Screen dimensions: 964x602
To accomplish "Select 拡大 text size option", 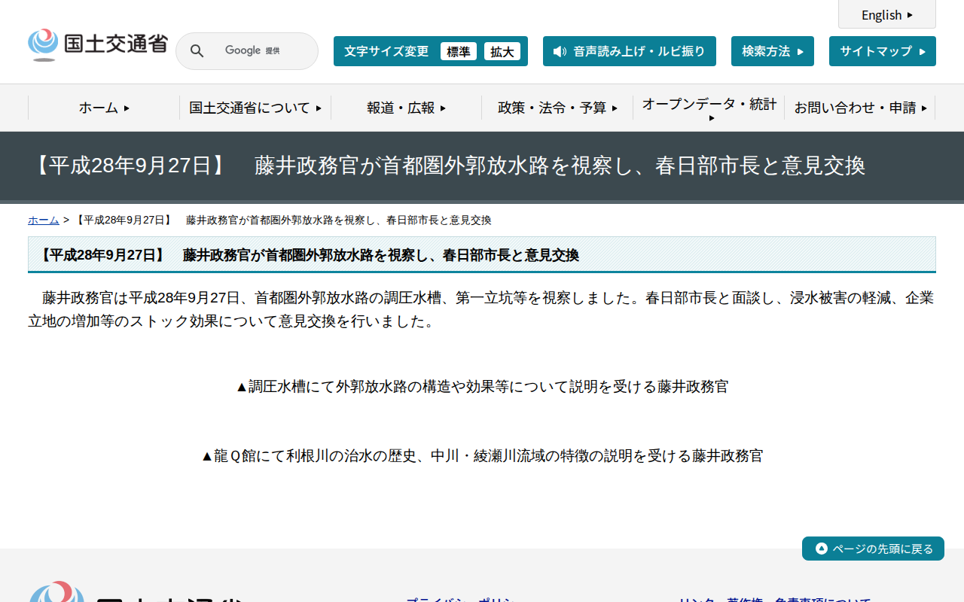I will (502, 51).
